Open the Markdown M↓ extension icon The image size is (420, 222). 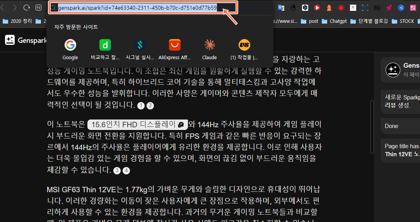tap(377, 8)
